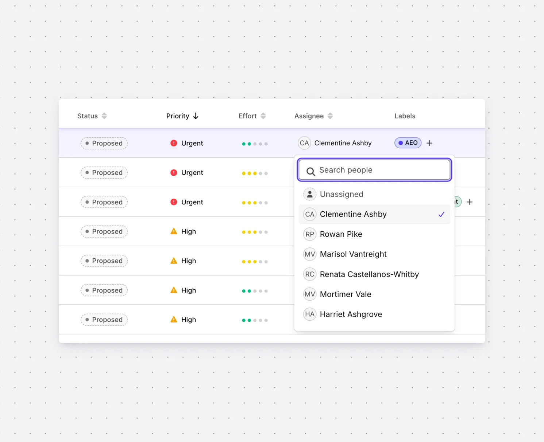The height and width of the screenshot is (442, 544).
Task: Open the Proposed status in first Urgent row
Action: pyautogui.click(x=104, y=143)
